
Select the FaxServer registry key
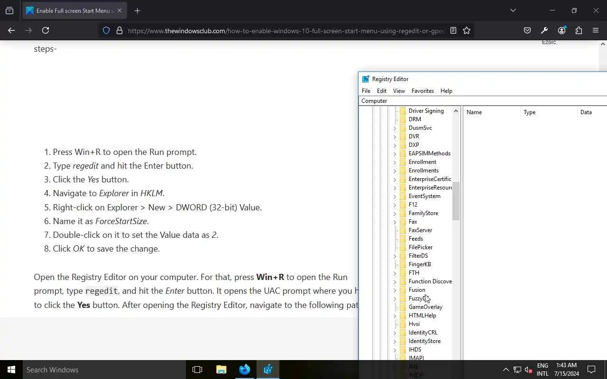pyautogui.click(x=420, y=230)
